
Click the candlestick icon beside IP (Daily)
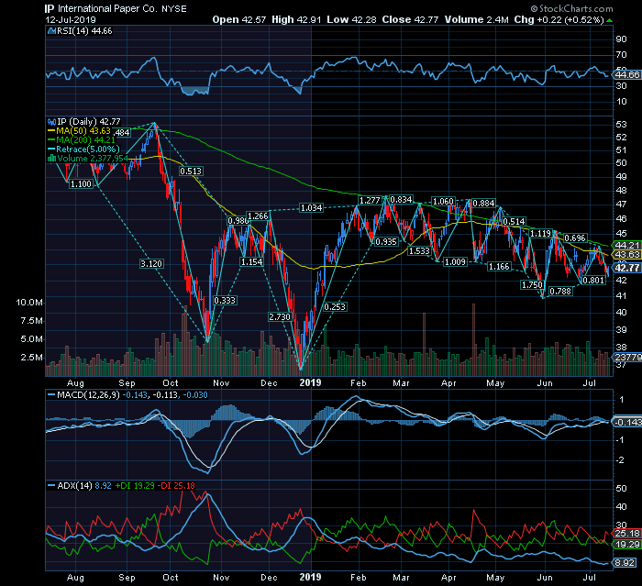pos(51,122)
